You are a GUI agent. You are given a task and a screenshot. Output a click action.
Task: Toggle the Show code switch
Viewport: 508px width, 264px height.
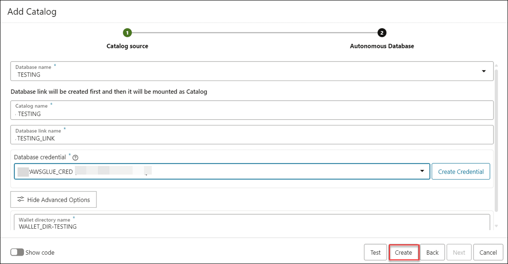pos(17,253)
